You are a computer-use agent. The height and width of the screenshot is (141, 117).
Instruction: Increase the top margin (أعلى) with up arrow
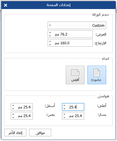coord(64,105)
